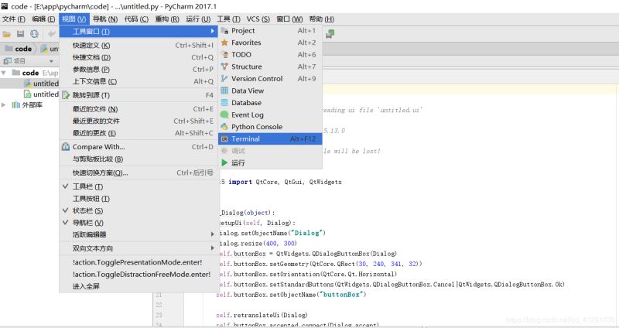The width and height of the screenshot is (619, 328).
Task: Click the Python Console snake icon
Action: coord(224,127)
